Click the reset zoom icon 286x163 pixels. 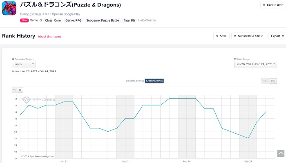tap(14, 90)
